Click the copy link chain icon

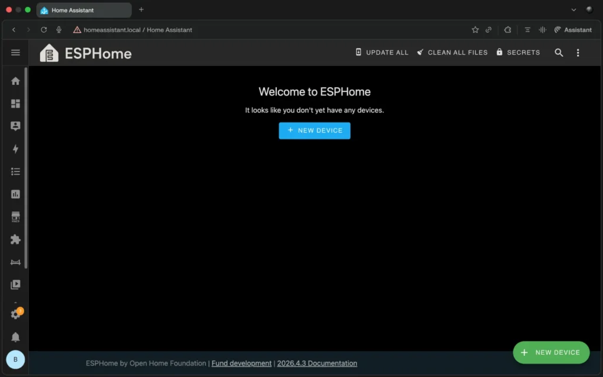[488, 29]
